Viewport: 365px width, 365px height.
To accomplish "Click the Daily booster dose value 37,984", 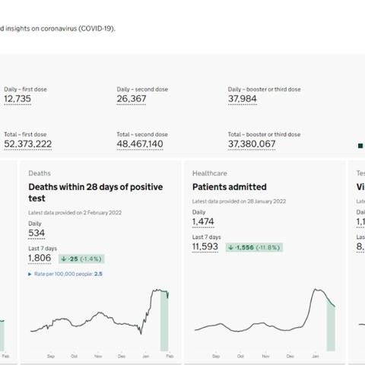I will coord(243,99).
